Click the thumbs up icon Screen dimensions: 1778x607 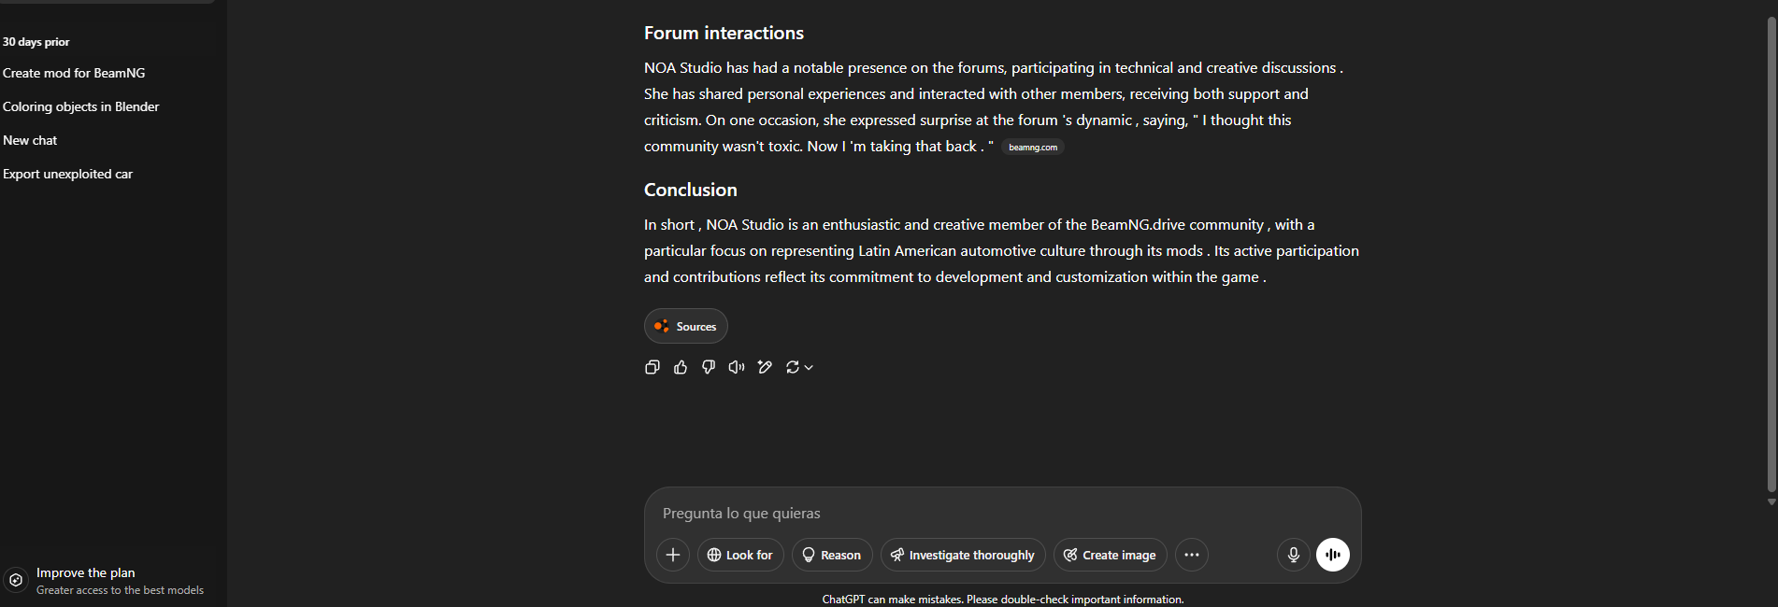click(x=681, y=367)
